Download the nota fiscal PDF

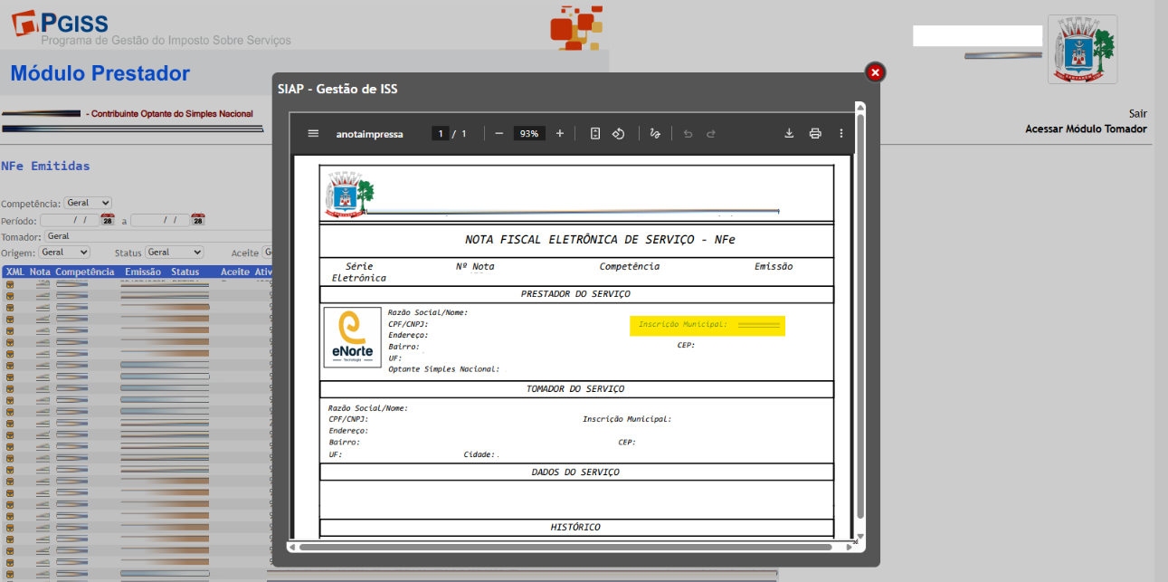tap(789, 133)
